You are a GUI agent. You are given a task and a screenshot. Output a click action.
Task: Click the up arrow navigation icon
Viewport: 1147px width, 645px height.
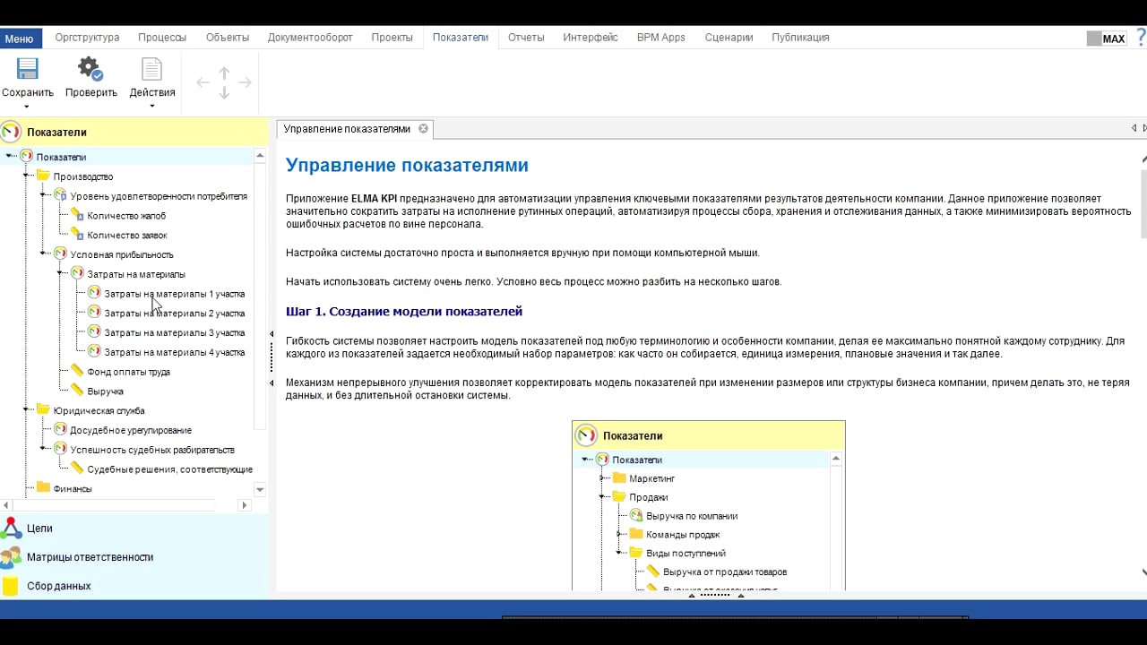224,73
